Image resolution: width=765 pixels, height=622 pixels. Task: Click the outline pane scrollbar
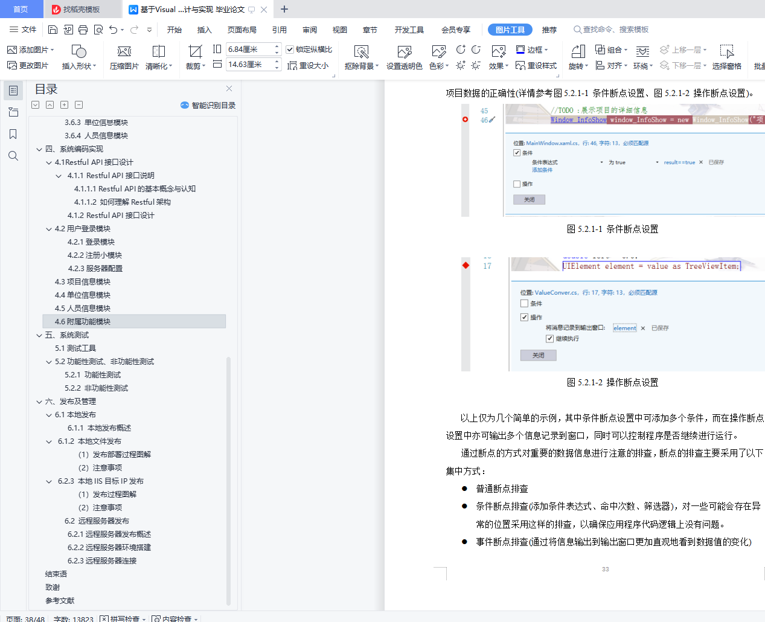point(228,481)
